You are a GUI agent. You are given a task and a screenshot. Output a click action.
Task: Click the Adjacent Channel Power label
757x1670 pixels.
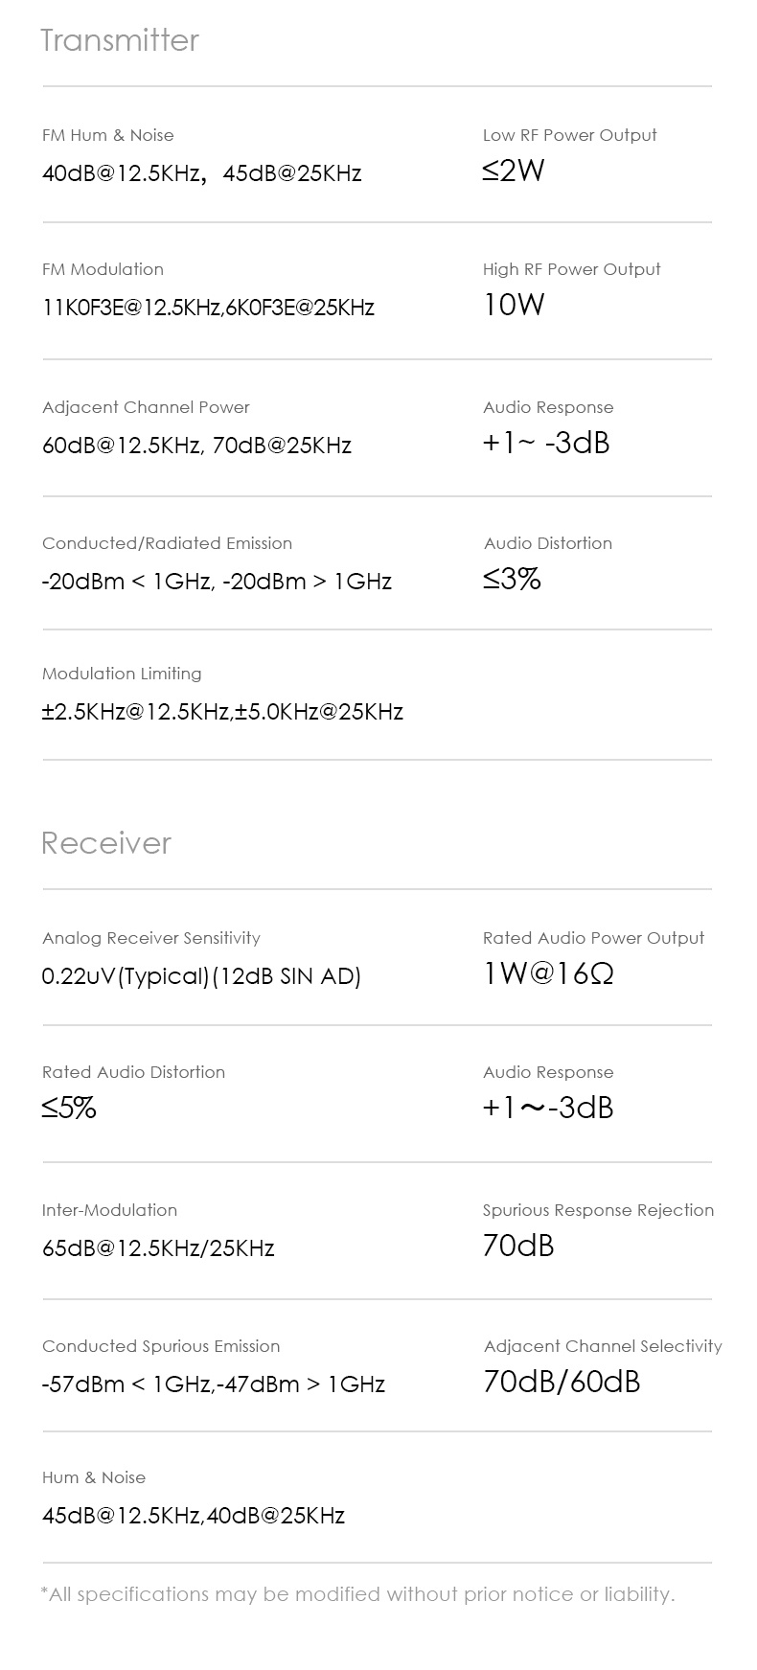(146, 407)
